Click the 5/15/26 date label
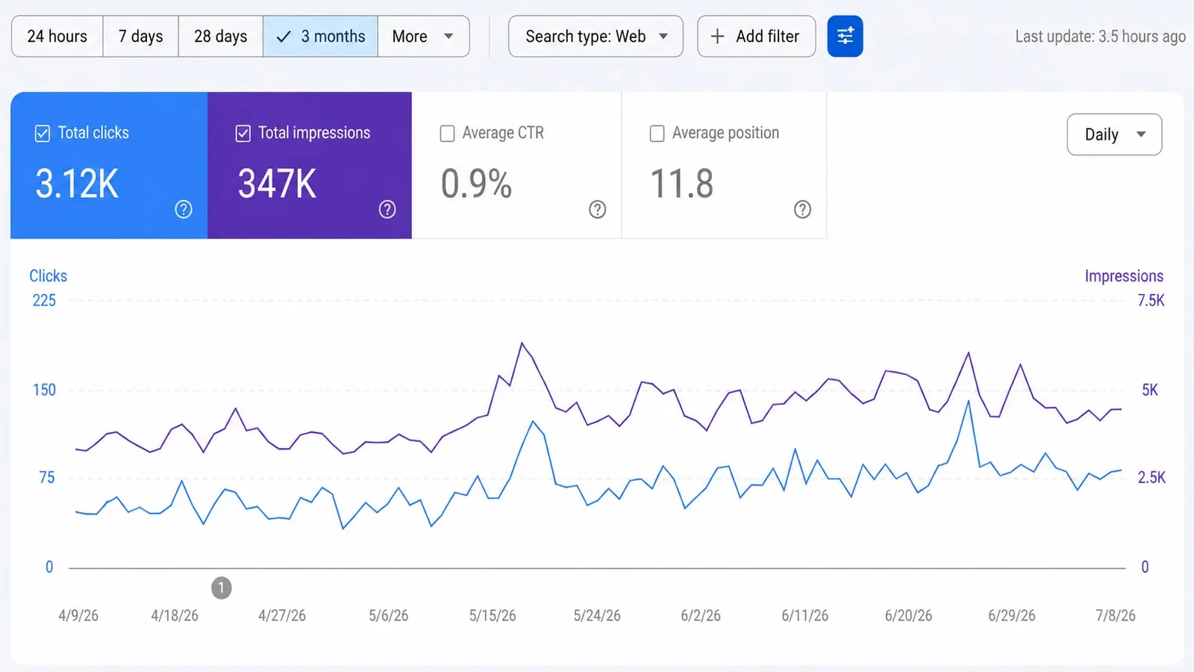Viewport: 1194px width, 672px height. click(493, 615)
